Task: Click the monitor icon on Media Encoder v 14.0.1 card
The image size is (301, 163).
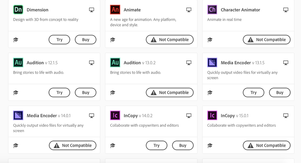Action: pos(92,116)
